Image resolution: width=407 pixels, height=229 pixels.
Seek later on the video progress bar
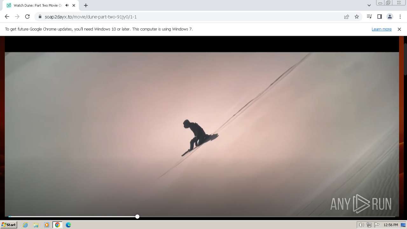coord(267,217)
